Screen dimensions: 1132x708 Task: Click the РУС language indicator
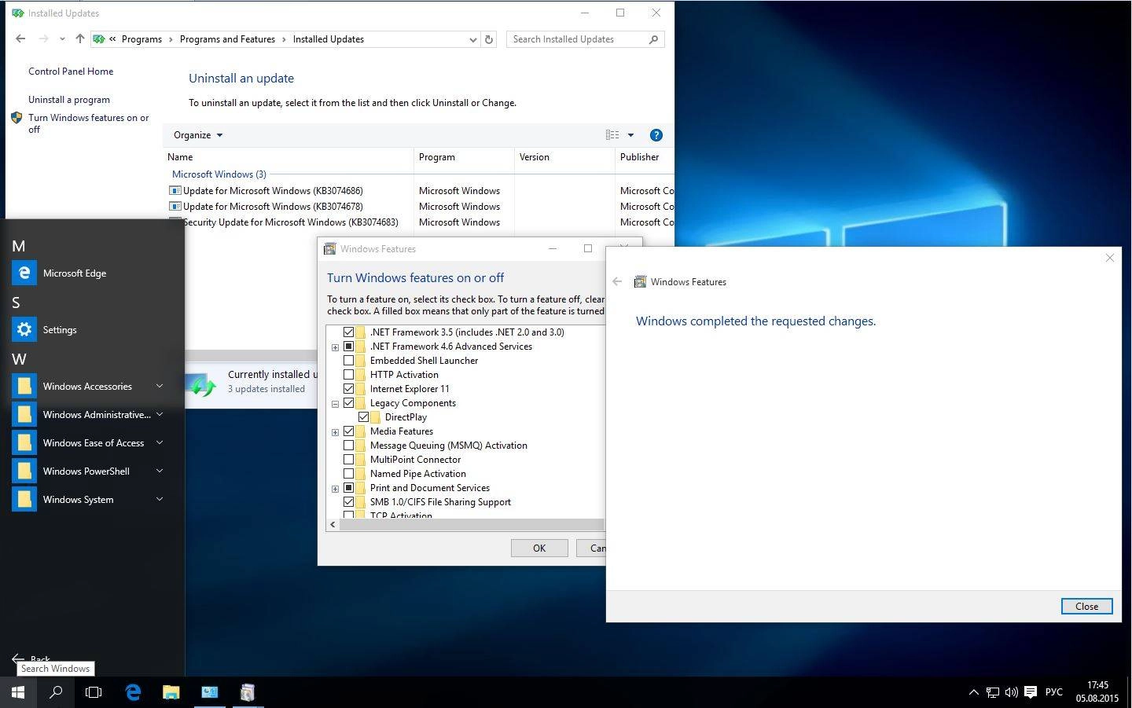1053,692
